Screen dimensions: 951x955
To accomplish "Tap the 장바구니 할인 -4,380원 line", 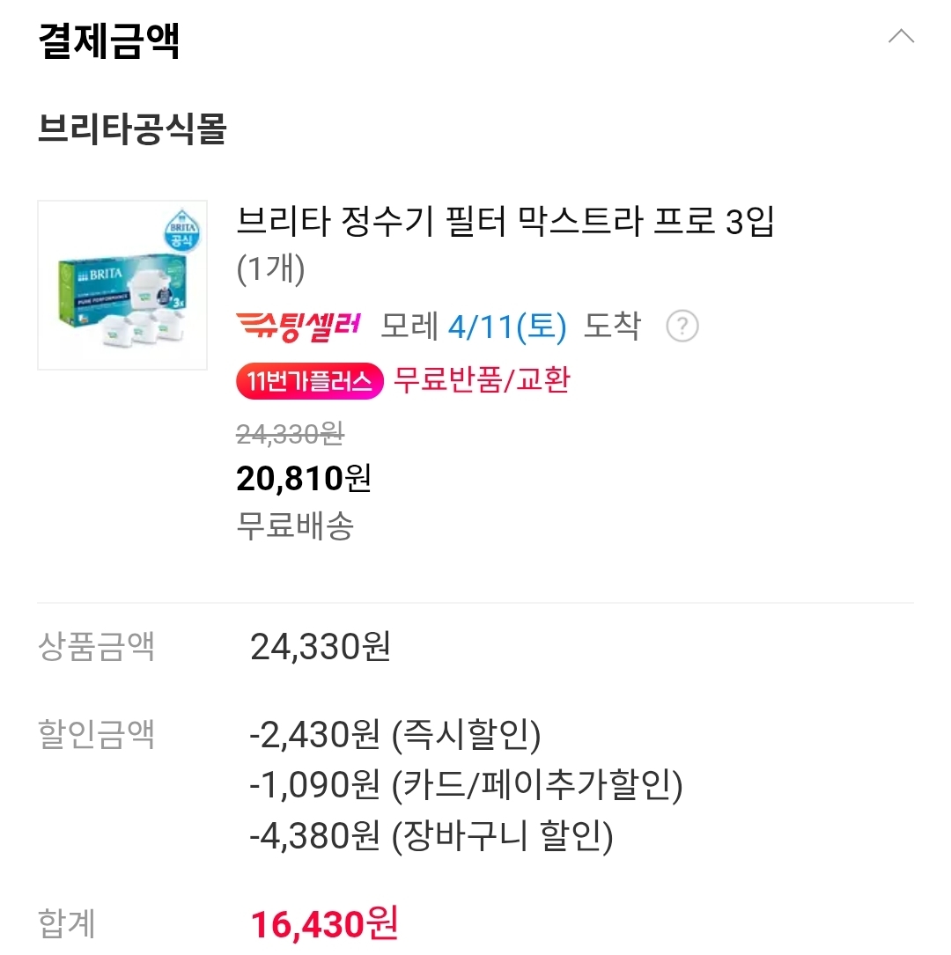I will click(431, 835).
